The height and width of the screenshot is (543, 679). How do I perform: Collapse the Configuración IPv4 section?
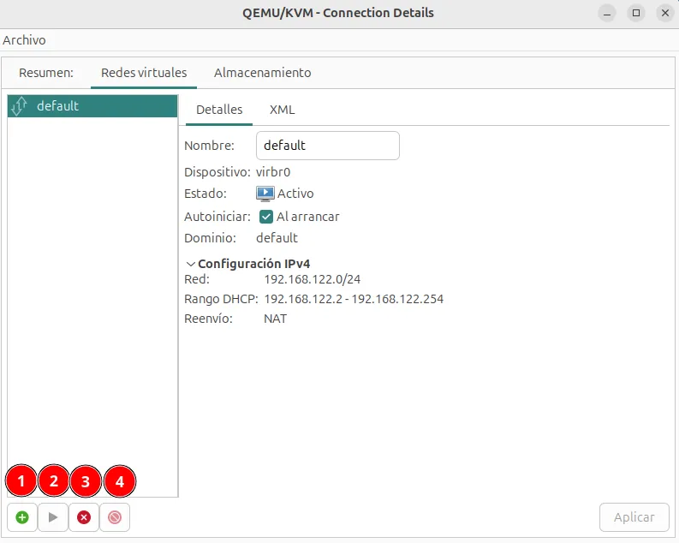[x=191, y=264]
